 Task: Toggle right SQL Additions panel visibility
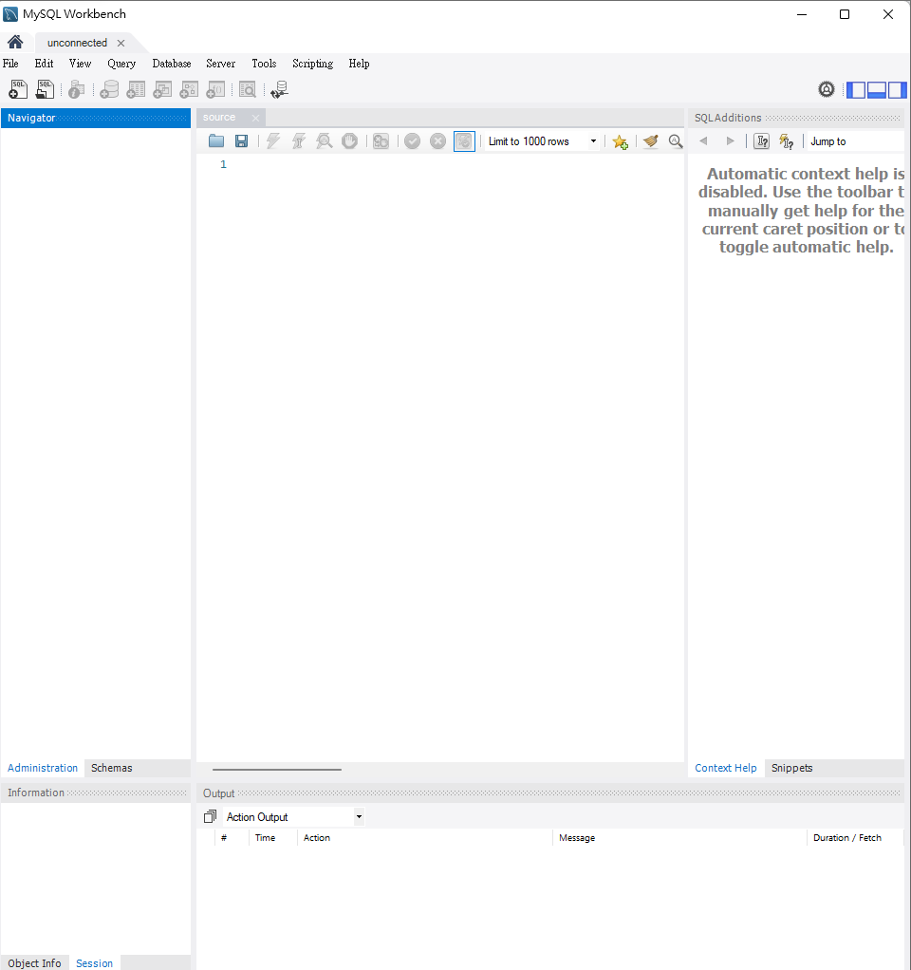[897, 90]
